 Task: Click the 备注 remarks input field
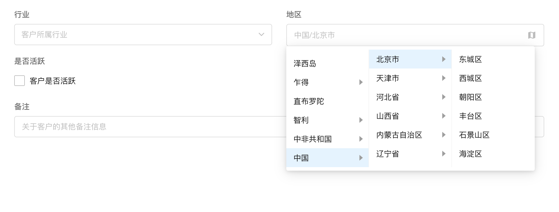click(x=148, y=127)
